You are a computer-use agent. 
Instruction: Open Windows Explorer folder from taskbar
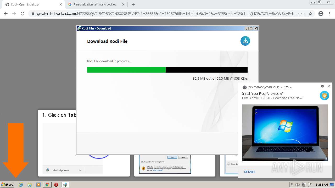pyautogui.click(x=30, y=185)
